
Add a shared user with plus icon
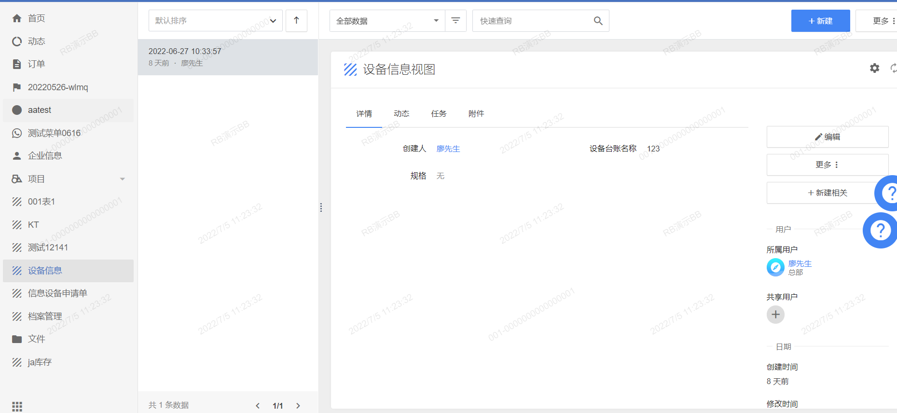point(775,315)
